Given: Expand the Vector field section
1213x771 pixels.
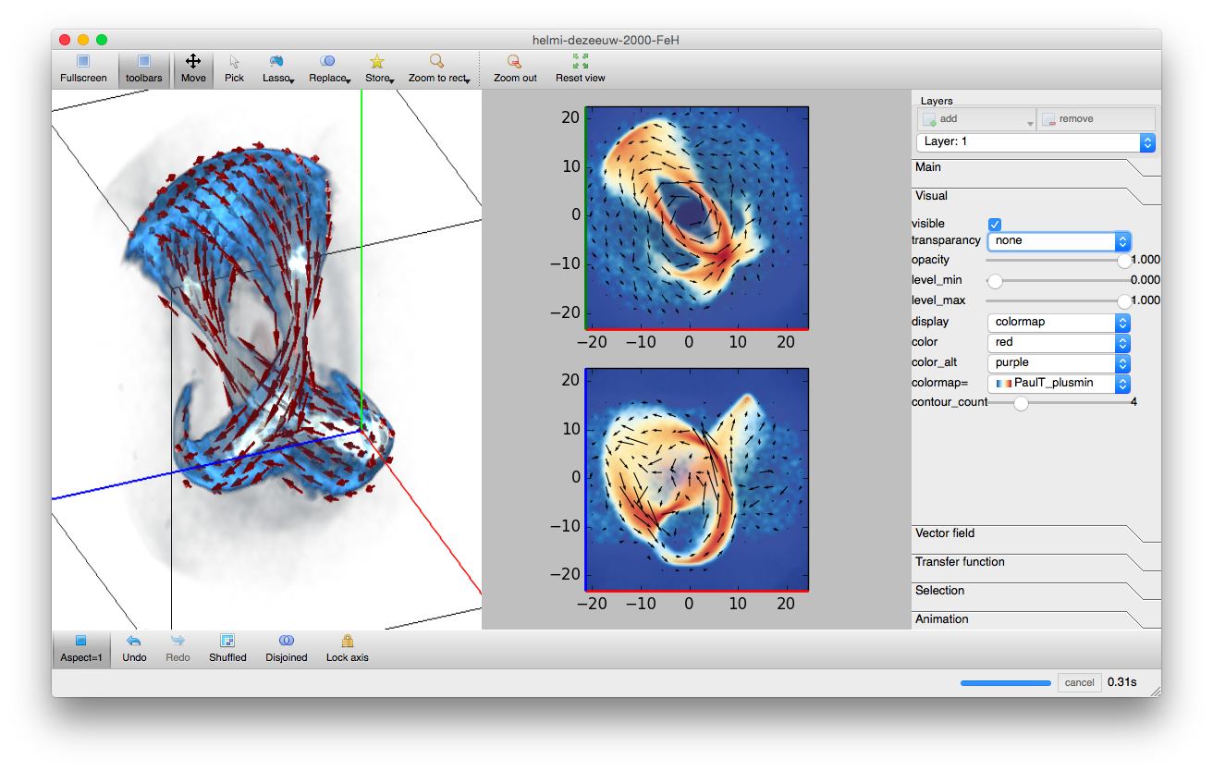Looking at the screenshot, I should [x=945, y=533].
